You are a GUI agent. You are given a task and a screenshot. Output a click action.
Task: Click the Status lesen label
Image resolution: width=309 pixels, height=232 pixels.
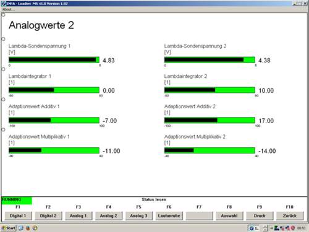[154, 199]
